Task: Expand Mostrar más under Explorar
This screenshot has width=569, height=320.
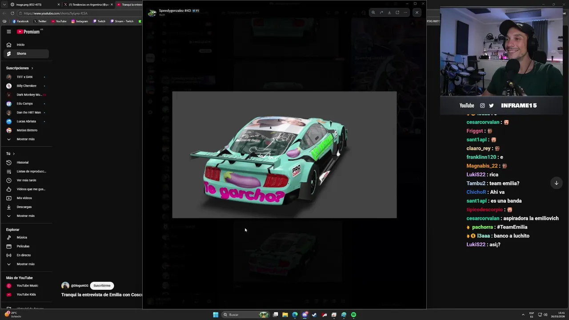Action: click(x=26, y=264)
